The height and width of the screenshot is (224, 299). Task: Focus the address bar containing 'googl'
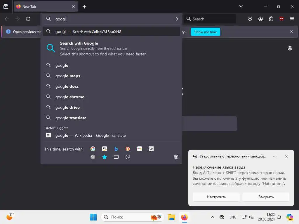(x=111, y=19)
